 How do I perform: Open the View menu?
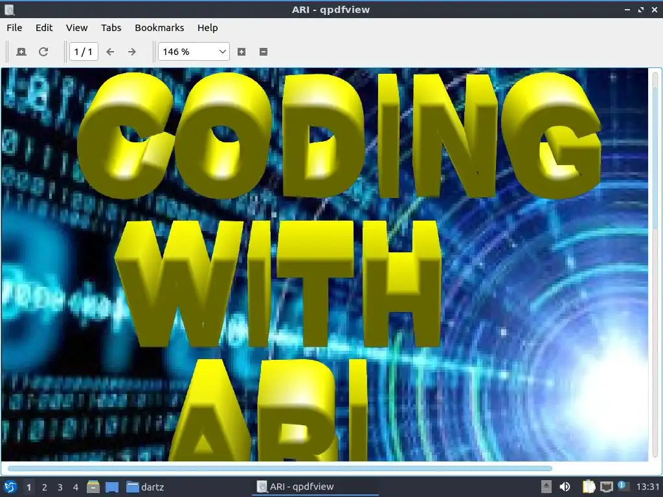click(76, 28)
